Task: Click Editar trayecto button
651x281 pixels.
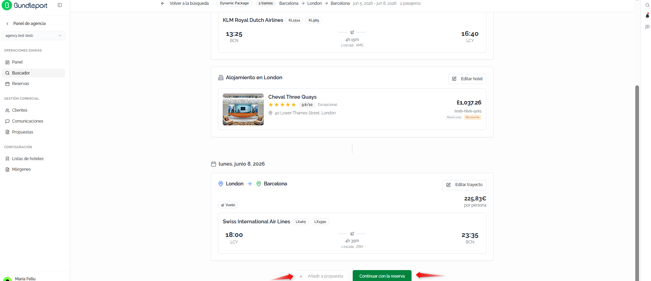Action: pos(464,185)
